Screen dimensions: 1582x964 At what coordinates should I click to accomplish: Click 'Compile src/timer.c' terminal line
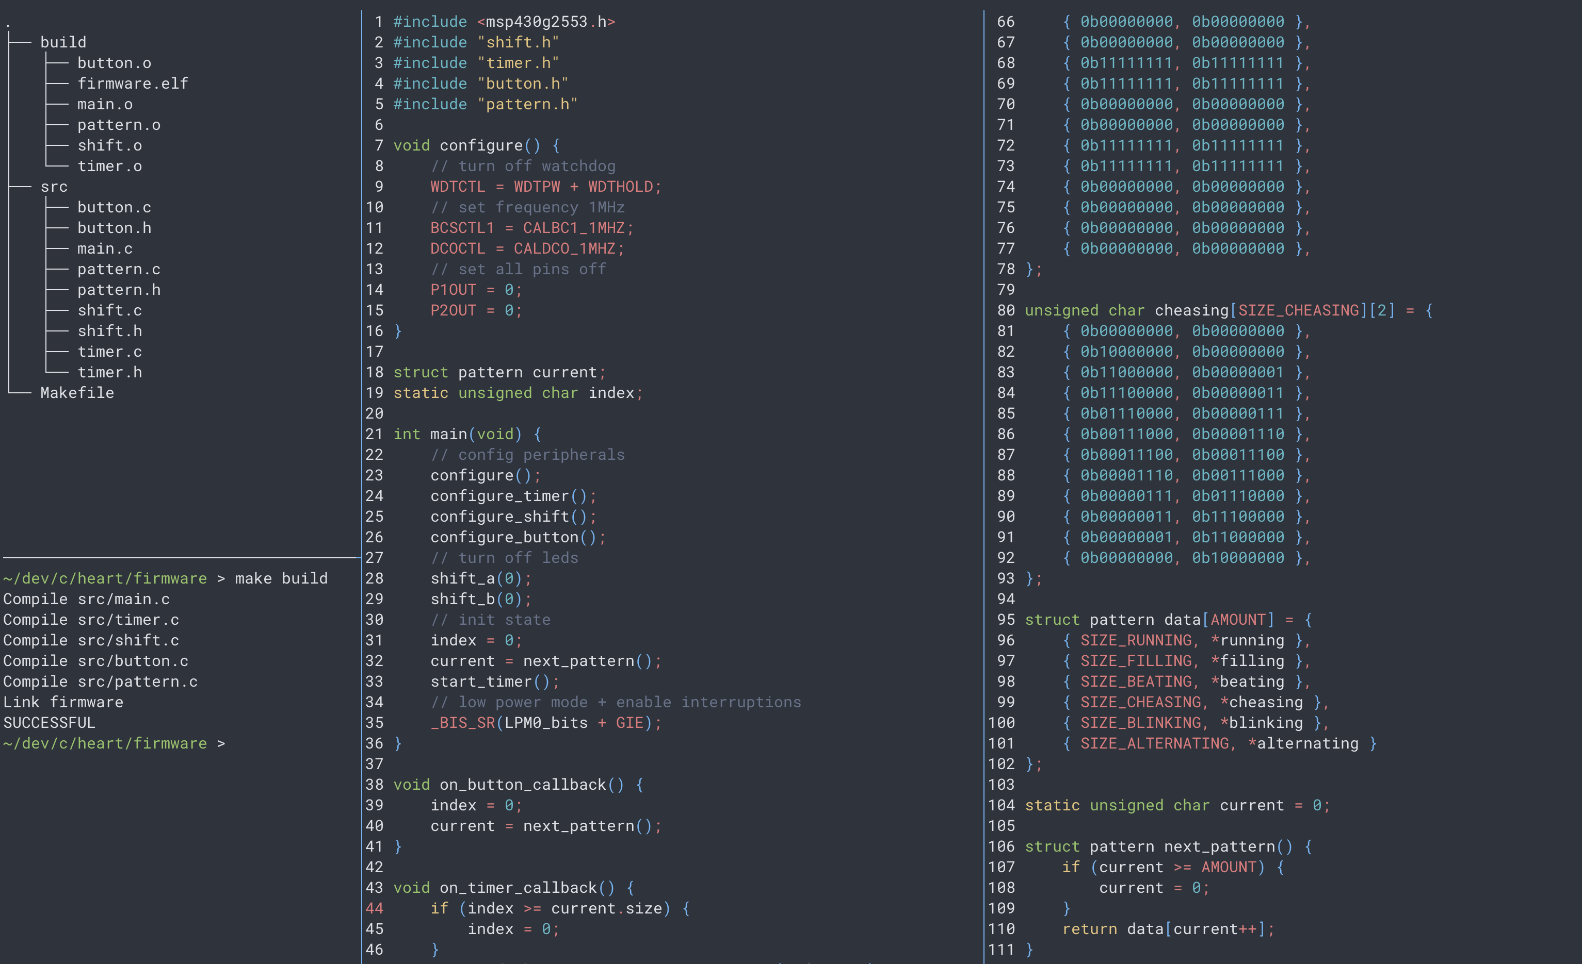click(91, 620)
